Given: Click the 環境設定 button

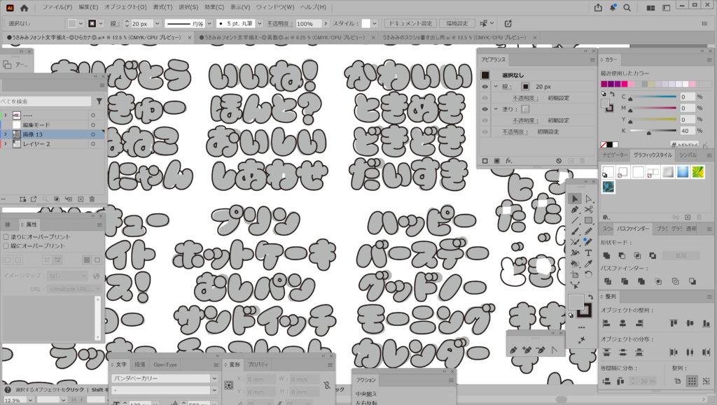Looking at the screenshot, I should point(457,24).
